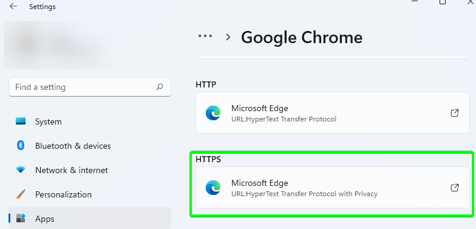Click the Network Wi-Fi icon

coord(21,170)
